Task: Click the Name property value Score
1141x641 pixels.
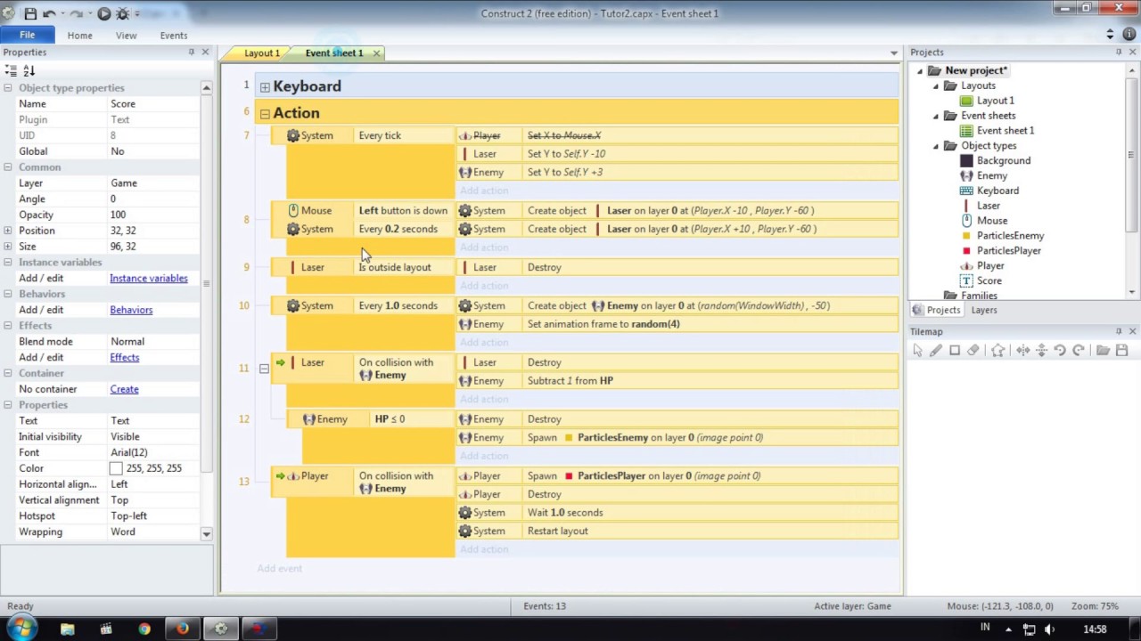Action: tap(153, 104)
